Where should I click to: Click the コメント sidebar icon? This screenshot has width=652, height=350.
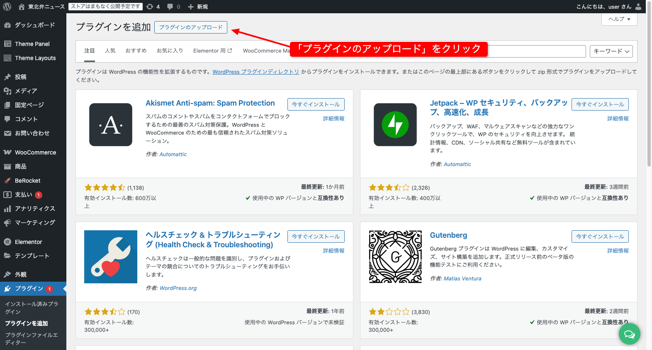[x=7, y=119]
